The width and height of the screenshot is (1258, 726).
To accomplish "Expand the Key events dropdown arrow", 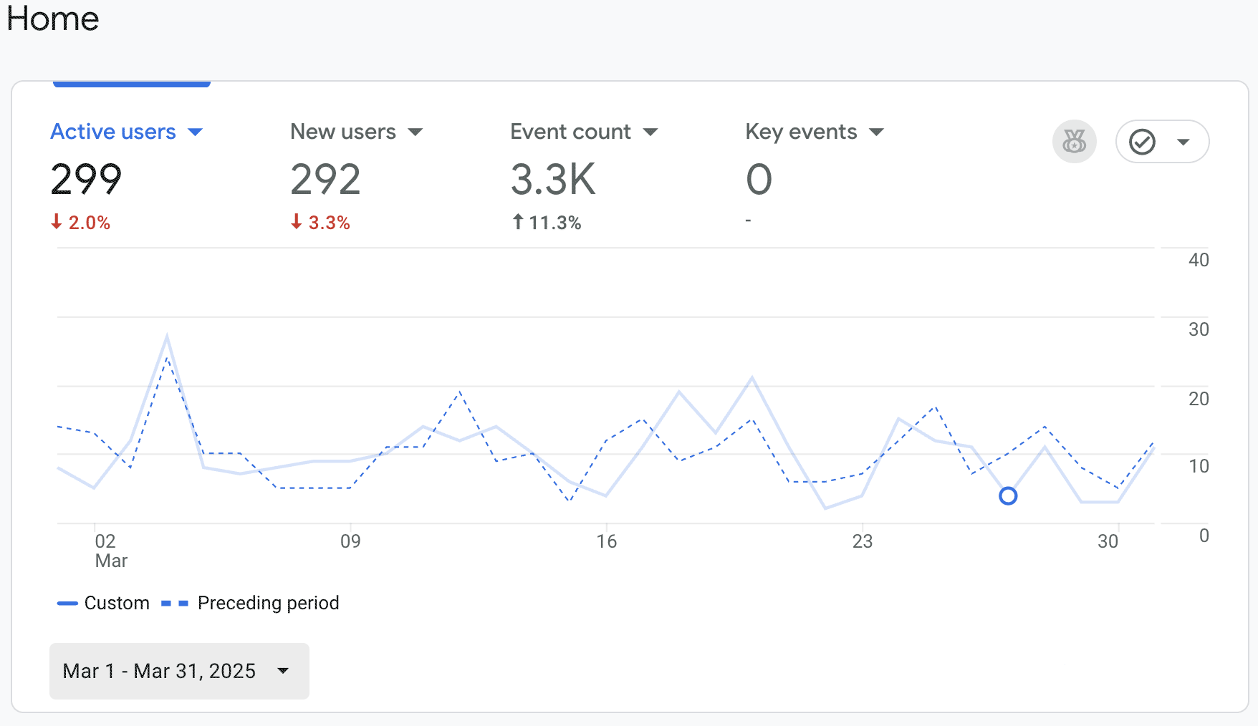I will coord(876,132).
